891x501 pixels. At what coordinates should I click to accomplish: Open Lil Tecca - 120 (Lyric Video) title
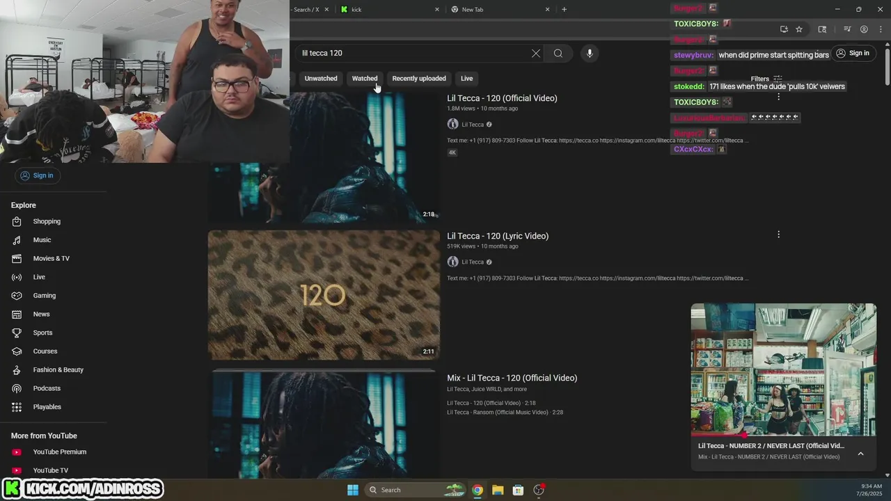(x=498, y=236)
